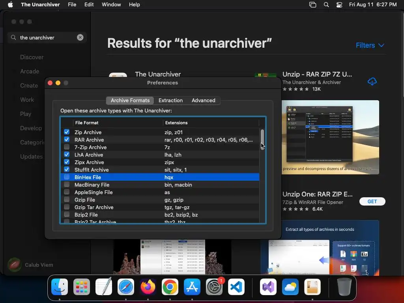404x303 pixels.
Task: Open TextEdit from the Dock
Action: click(x=104, y=287)
